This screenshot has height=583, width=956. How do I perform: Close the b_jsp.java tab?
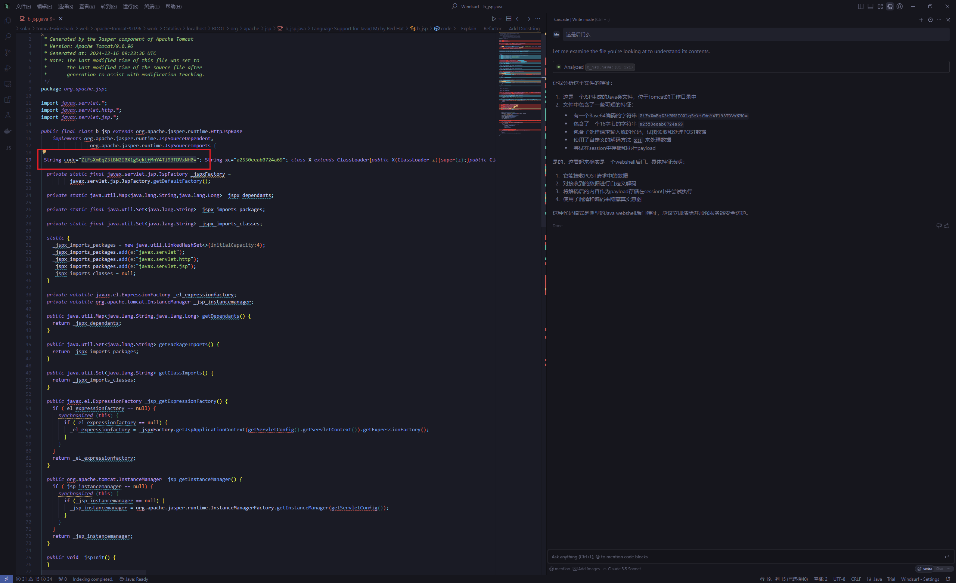tap(61, 19)
